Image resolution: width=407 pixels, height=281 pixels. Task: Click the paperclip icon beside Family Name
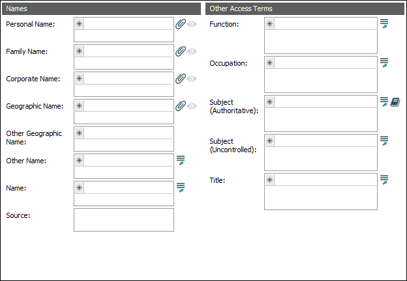point(181,51)
